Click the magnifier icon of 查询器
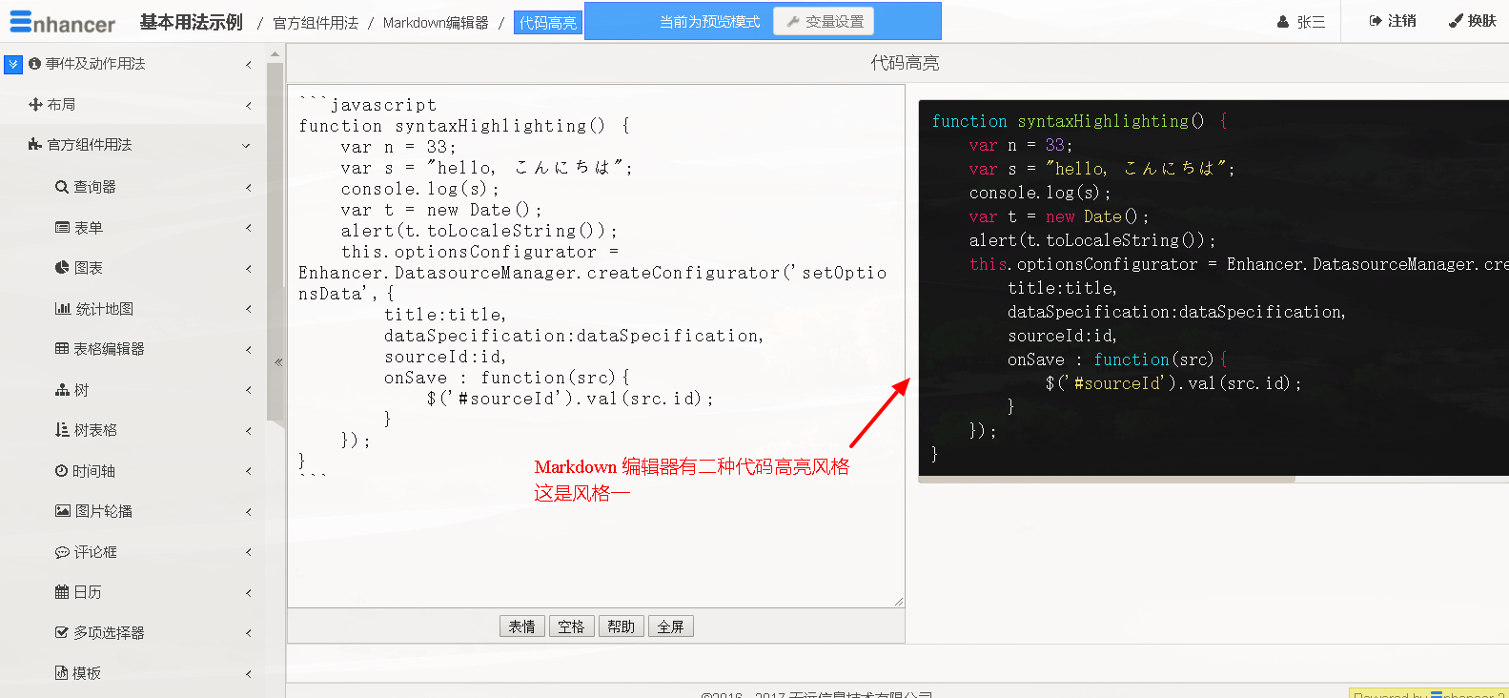This screenshot has height=698, width=1509. point(62,187)
